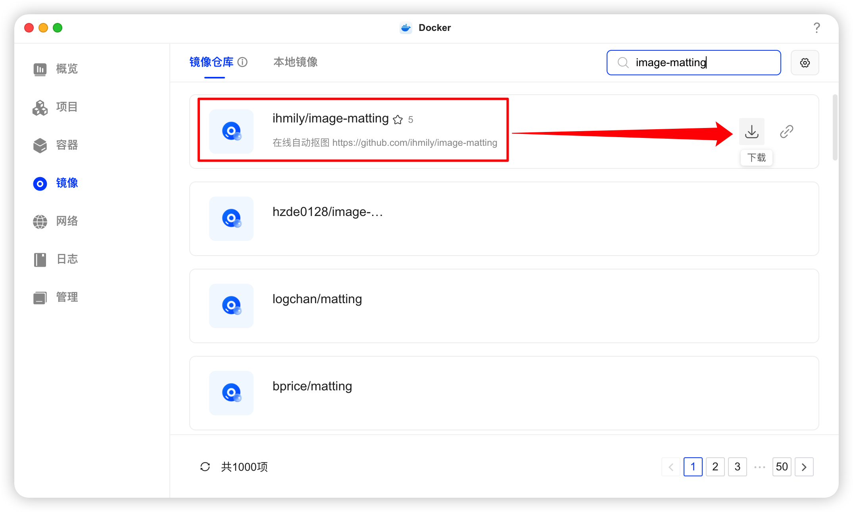Click the link icon for ihmily/image-matting
853x512 pixels.
coord(786,132)
